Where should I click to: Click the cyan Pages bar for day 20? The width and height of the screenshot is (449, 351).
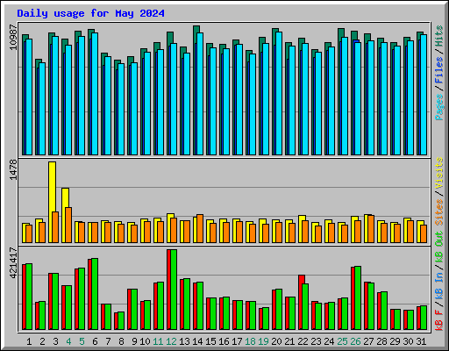click(x=279, y=93)
